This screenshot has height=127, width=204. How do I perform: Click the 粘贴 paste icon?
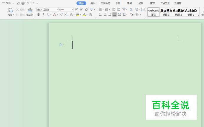tap(10, 10)
